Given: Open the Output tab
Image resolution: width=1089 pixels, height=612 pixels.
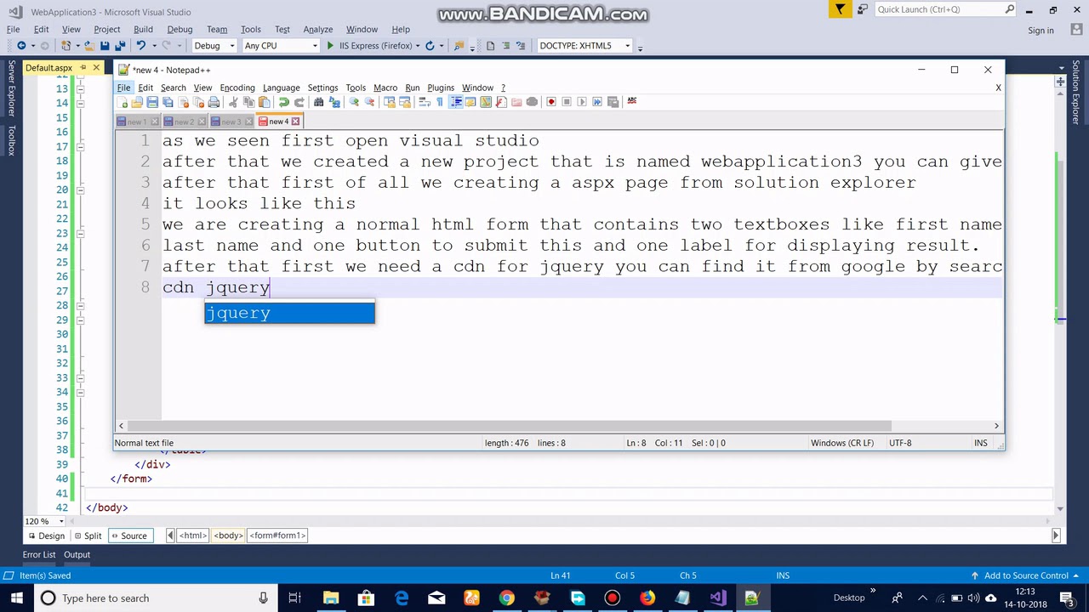Looking at the screenshot, I should [x=77, y=555].
